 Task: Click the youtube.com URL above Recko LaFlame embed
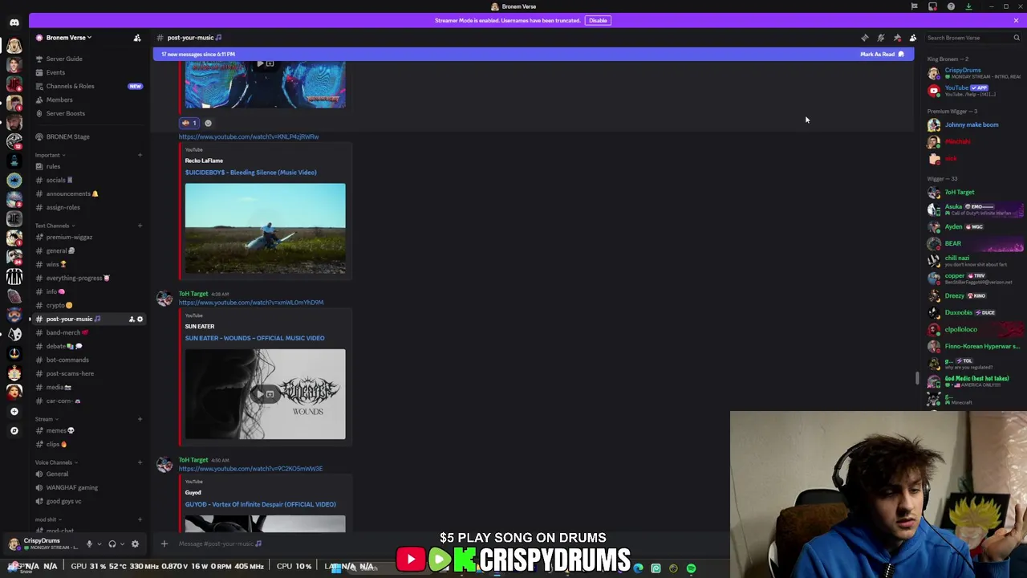point(249,136)
